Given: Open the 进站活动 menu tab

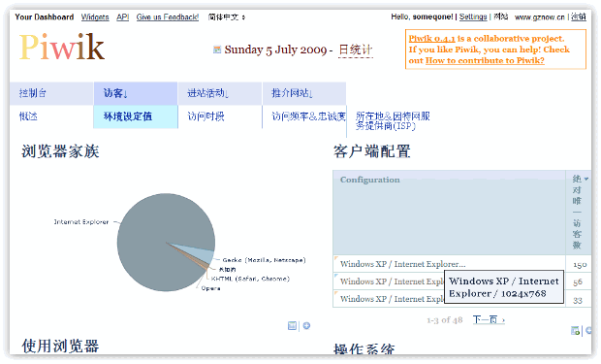Looking at the screenshot, I should coord(220,93).
